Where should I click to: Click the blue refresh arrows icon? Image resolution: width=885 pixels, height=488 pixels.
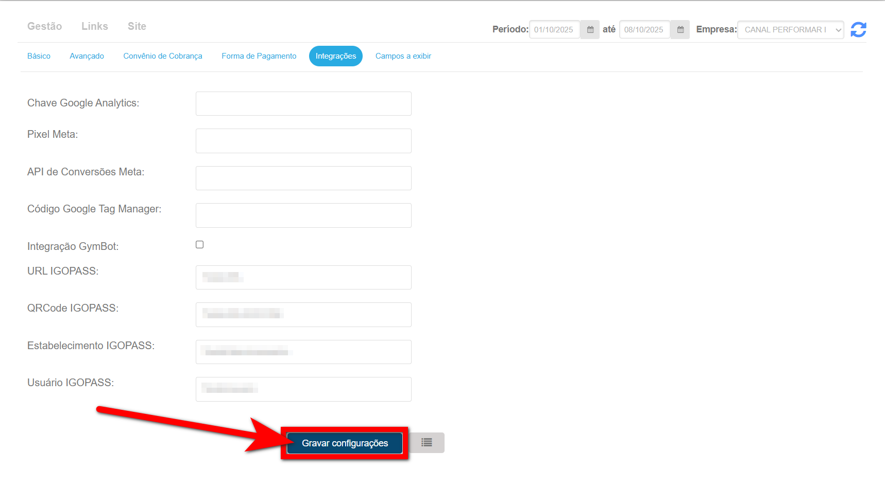pyautogui.click(x=858, y=30)
